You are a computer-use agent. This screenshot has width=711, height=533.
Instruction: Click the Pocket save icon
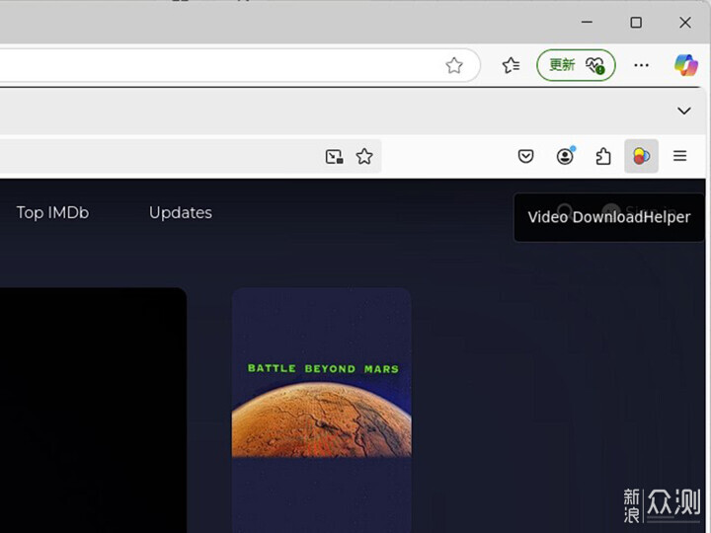click(525, 156)
